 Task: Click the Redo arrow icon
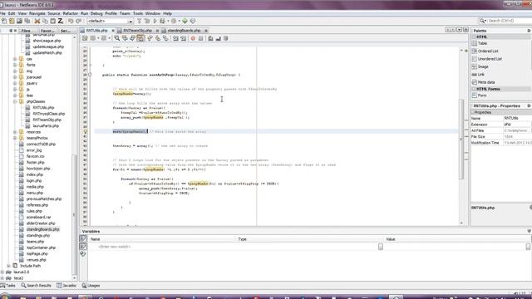click(x=79, y=21)
